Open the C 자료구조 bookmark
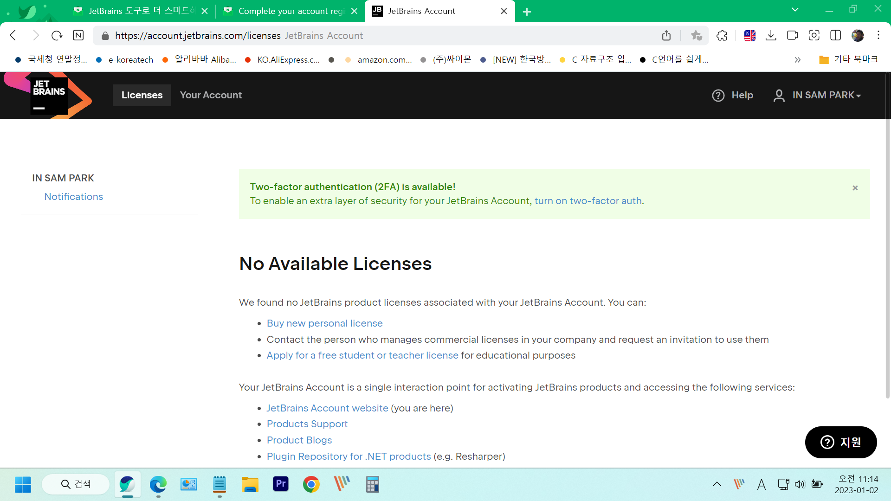This screenshot has width=891, height=501. [x=595, y=59]
